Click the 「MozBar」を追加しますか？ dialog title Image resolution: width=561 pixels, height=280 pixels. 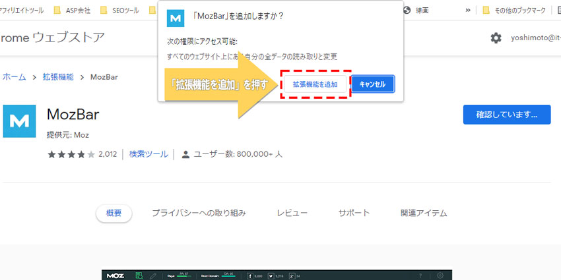[238, 16]
